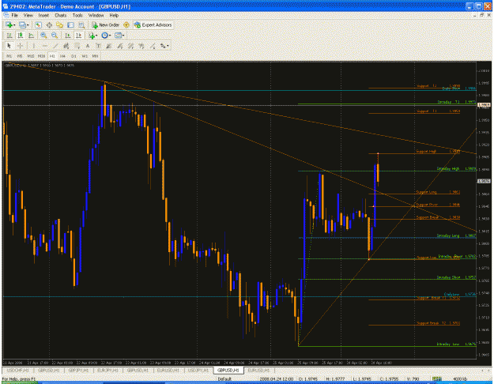Select the Trendline drawing tool
Image resolution: width=494 pixels, height=384 pixels.
click(55, 46)
